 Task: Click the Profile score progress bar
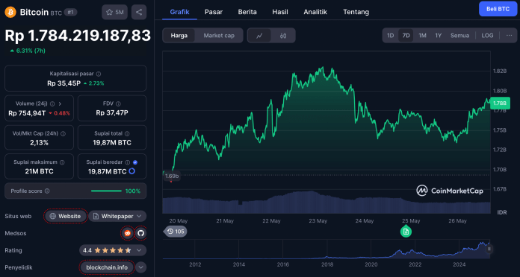point(106,191)
